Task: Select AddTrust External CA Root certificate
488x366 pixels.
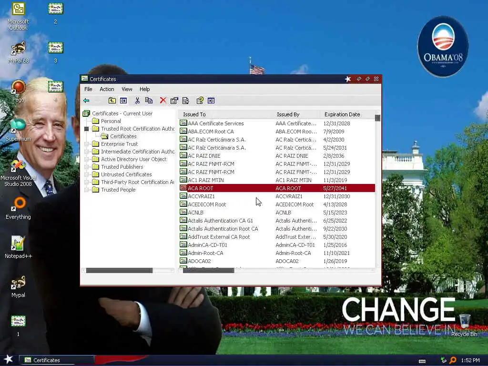Action: (x=277, y=237)
